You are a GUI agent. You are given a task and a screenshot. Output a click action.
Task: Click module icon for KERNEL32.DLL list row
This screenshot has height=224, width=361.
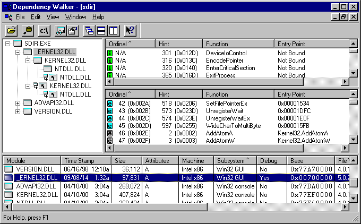[x=8, y=195]
